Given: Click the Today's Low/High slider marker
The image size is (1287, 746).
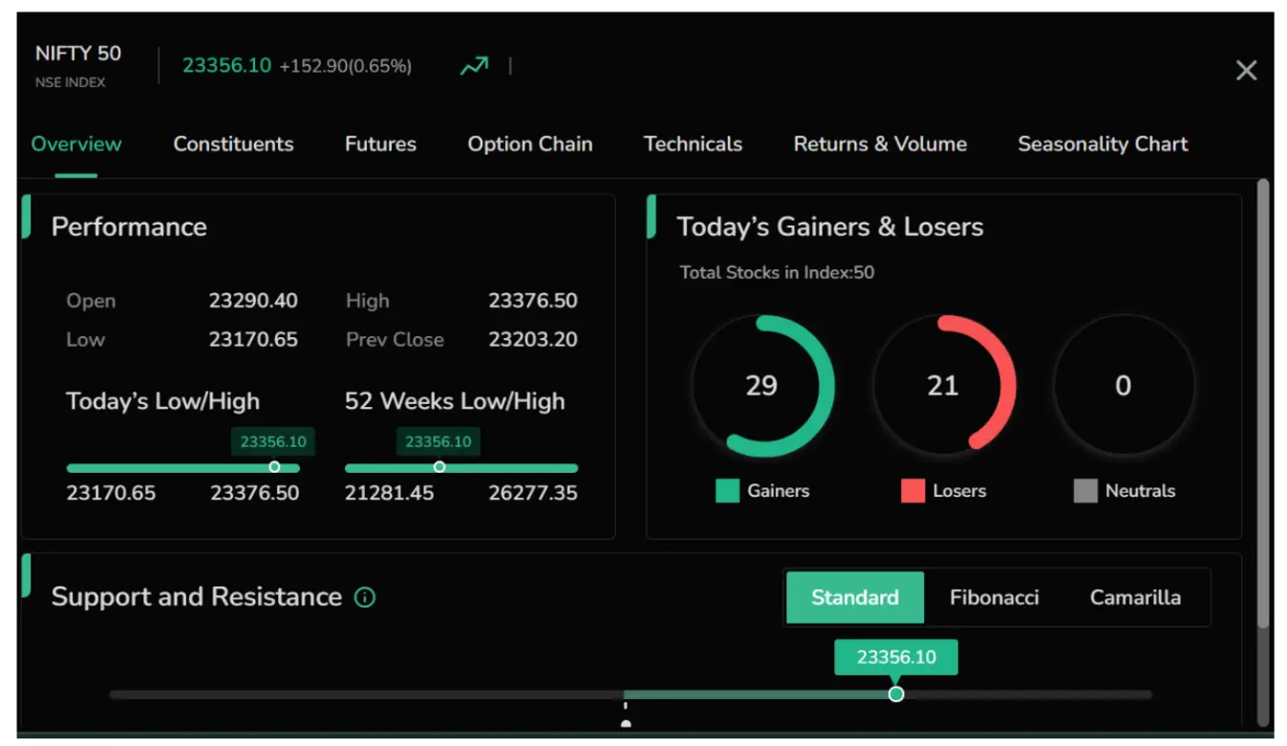Looking at the screenshot, I should [x=274, y=467].
